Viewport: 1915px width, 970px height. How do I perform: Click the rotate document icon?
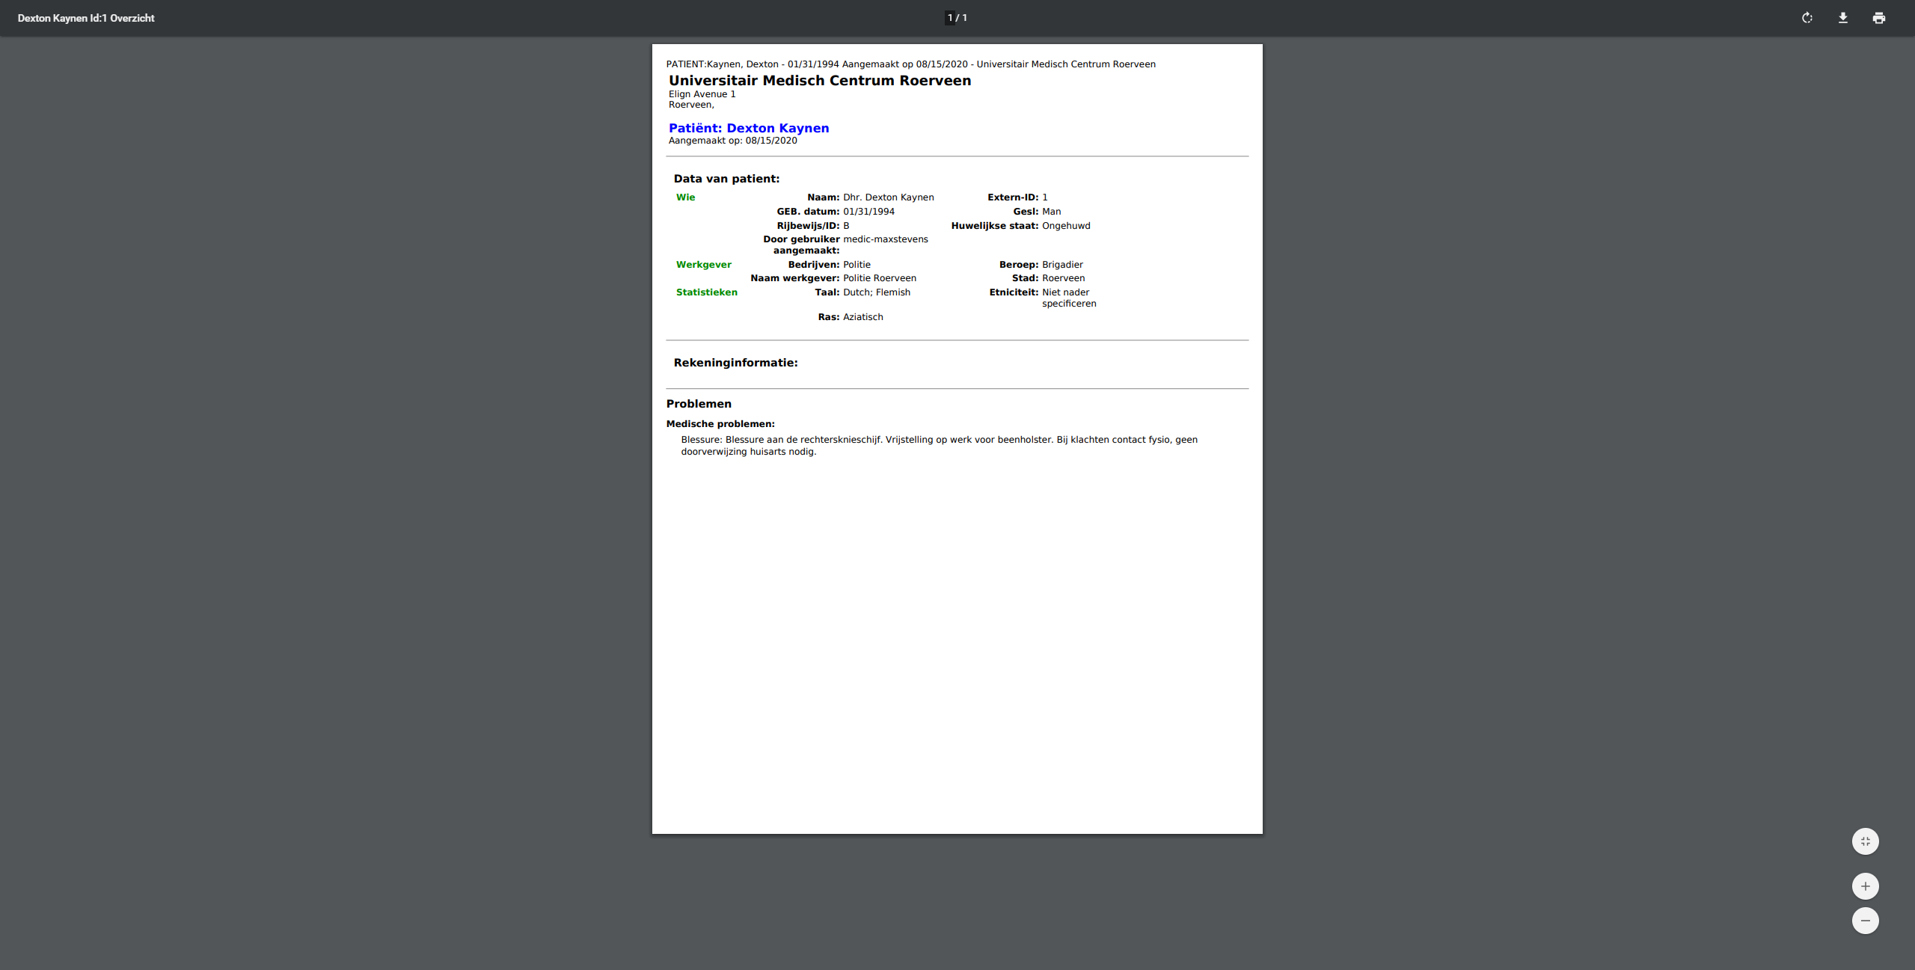click(1807, 18)
